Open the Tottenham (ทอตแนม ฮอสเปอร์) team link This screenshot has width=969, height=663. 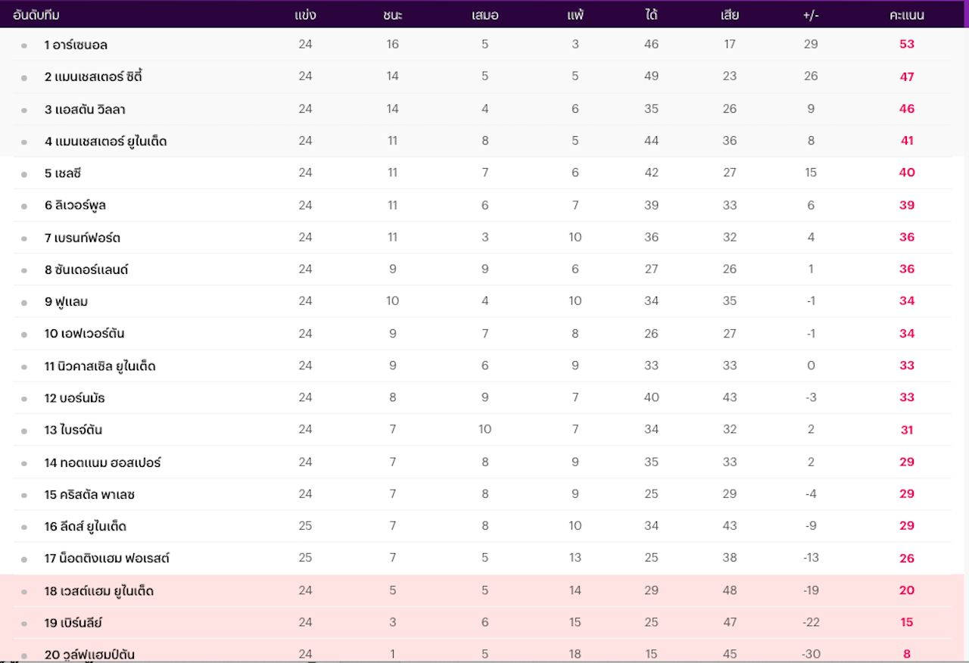pyautogui.click(x=102, y=462)
